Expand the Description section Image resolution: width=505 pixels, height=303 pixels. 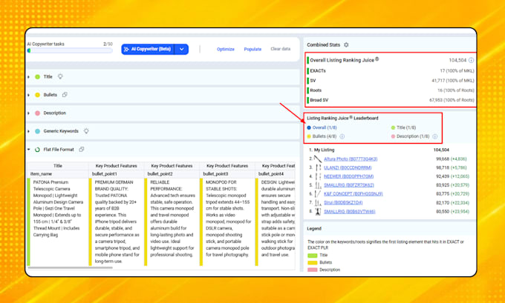tap(29, 113)
